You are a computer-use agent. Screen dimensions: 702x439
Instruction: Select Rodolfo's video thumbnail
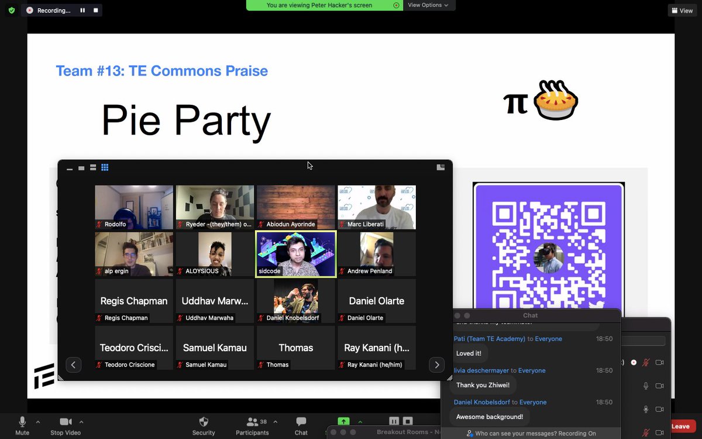[x=134, y=207]
